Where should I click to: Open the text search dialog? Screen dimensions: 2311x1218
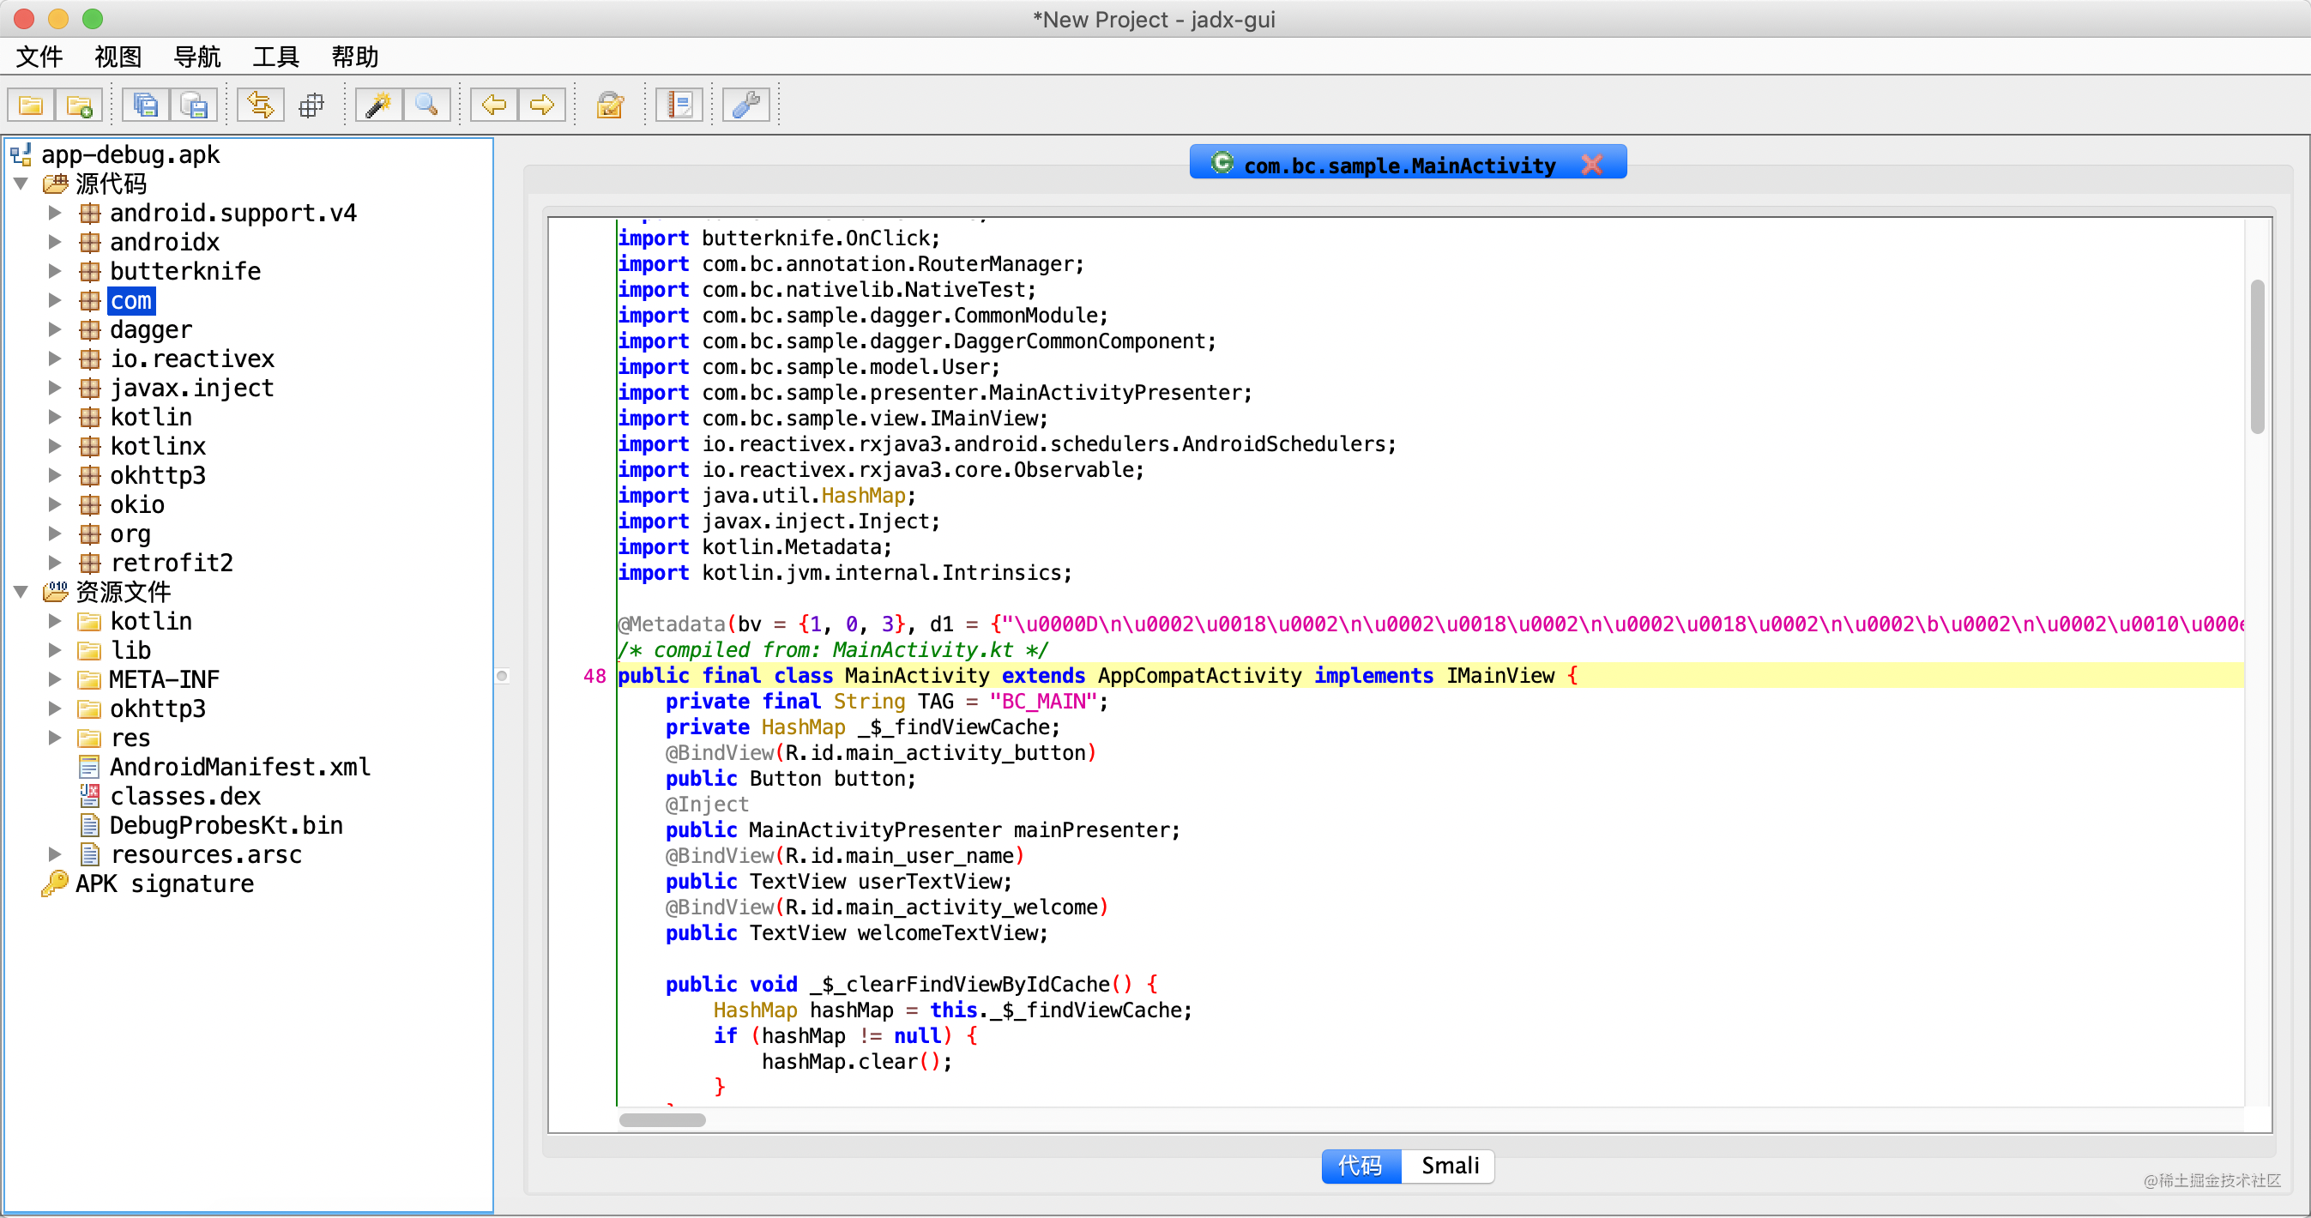coord(427,104)
